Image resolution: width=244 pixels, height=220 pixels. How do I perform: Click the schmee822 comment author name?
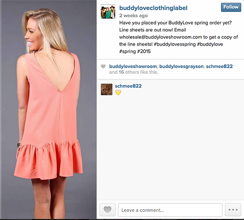(x=128, y=86)
